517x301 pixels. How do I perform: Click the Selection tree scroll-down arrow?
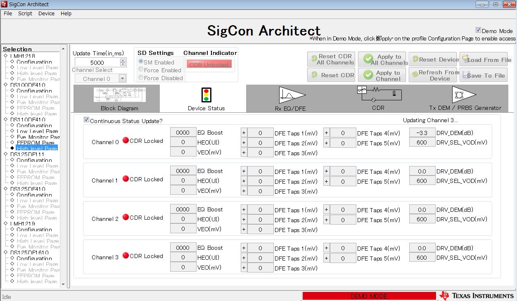tap(63, 284)
